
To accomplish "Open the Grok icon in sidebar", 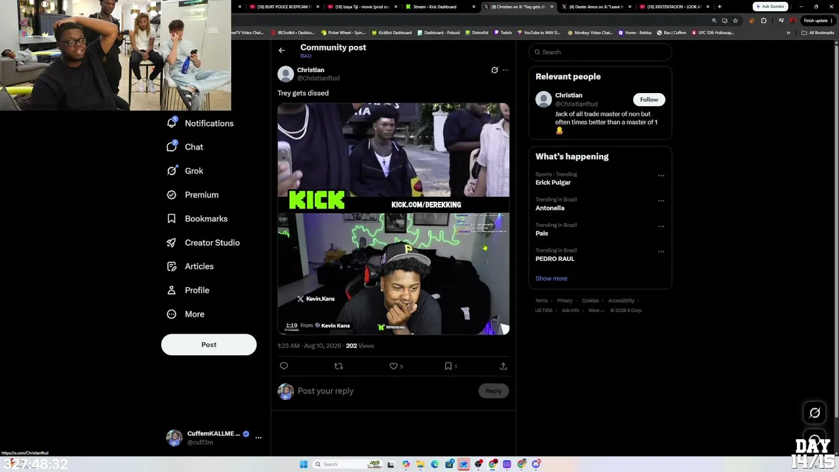I will 172,171.
